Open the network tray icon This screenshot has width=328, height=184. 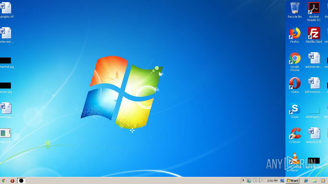tap(249, 181)
